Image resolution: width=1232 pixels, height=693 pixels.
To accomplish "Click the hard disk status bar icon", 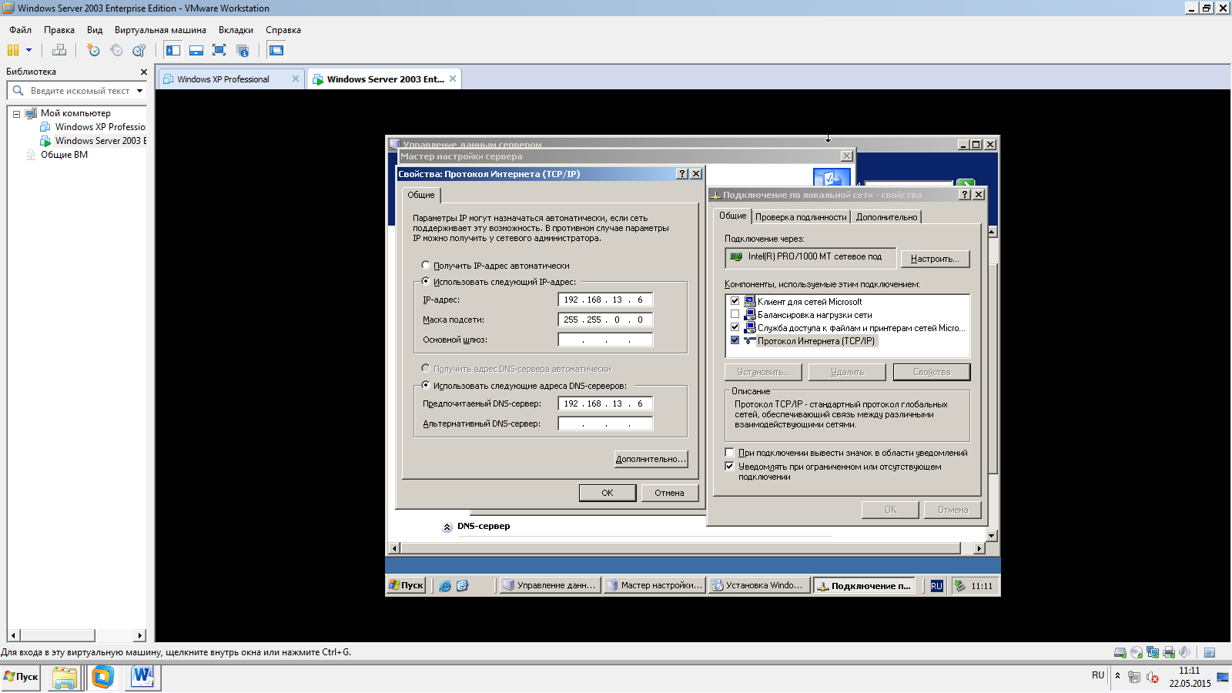I will [x=1120, y=652].
